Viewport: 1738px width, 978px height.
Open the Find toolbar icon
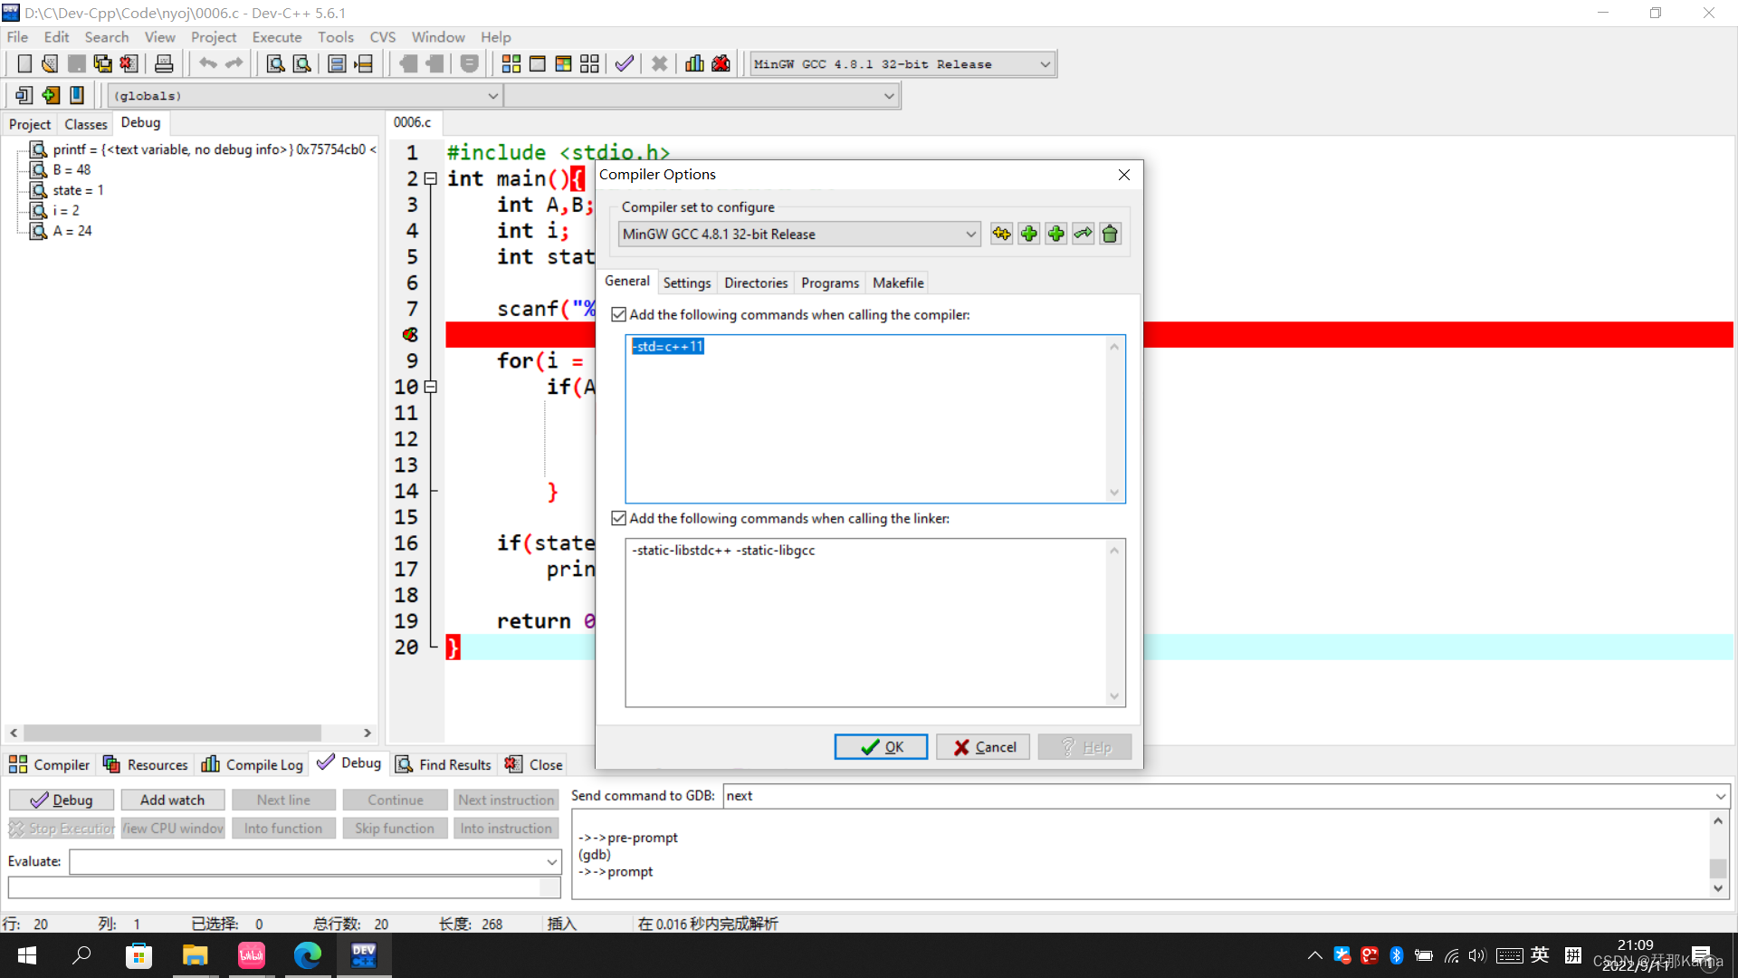pyautogui.click(x=275, y=63)
